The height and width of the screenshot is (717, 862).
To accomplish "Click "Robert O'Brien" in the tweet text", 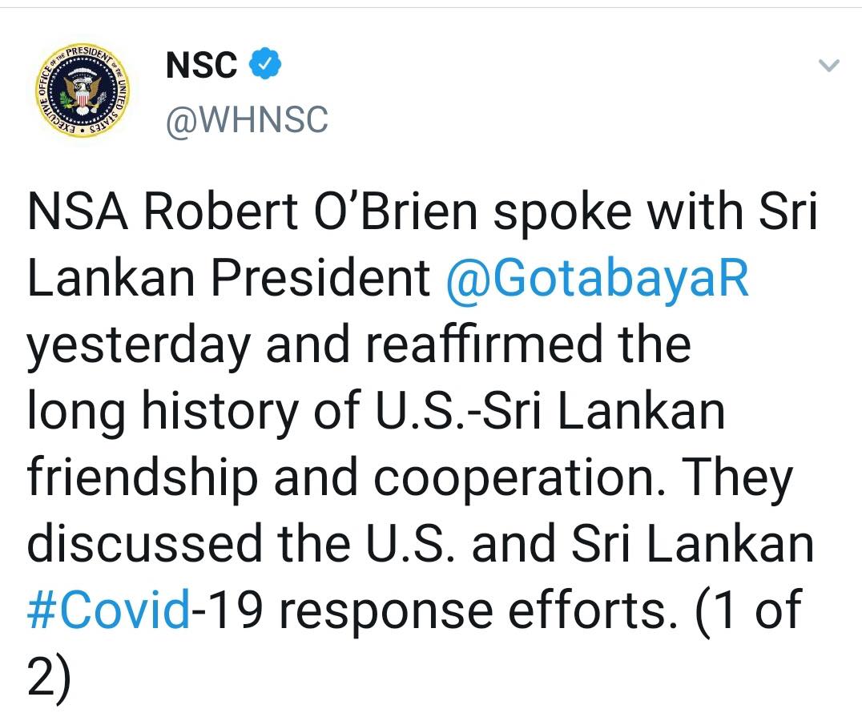I will coord(310,212).
